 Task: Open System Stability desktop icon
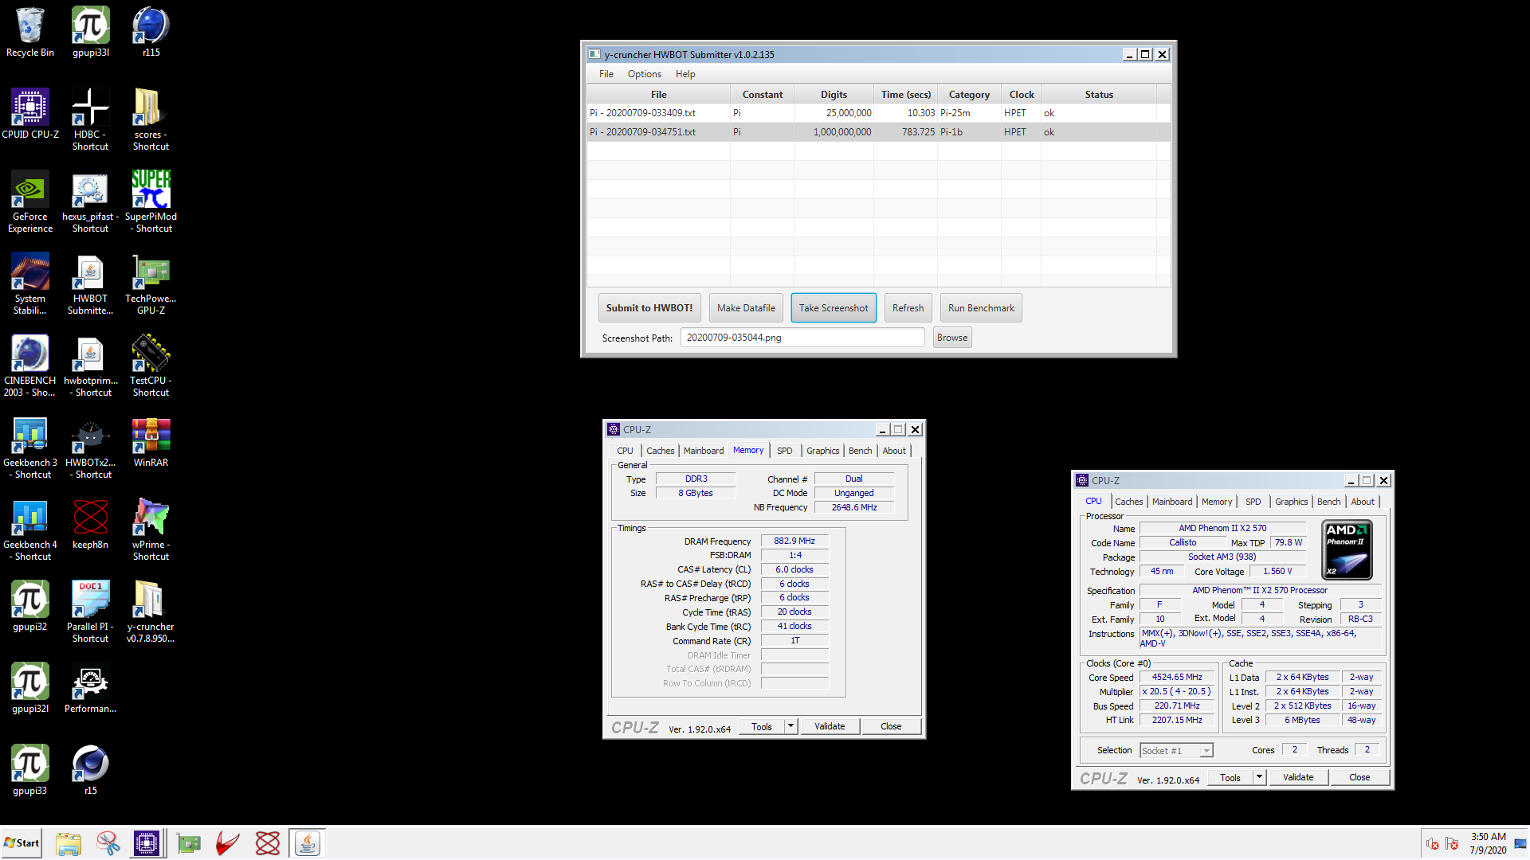pos(30,283)
